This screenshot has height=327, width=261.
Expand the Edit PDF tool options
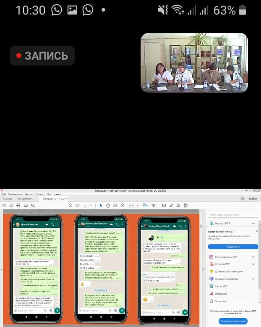253,257
